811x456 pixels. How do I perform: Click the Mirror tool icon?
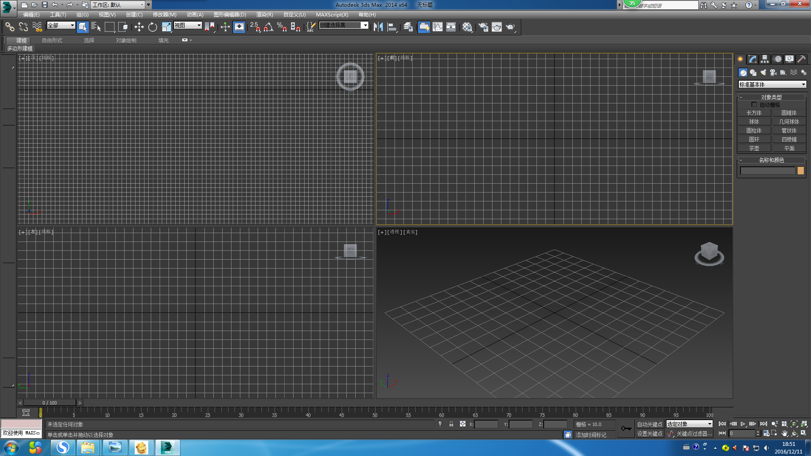tap(378, 27)
